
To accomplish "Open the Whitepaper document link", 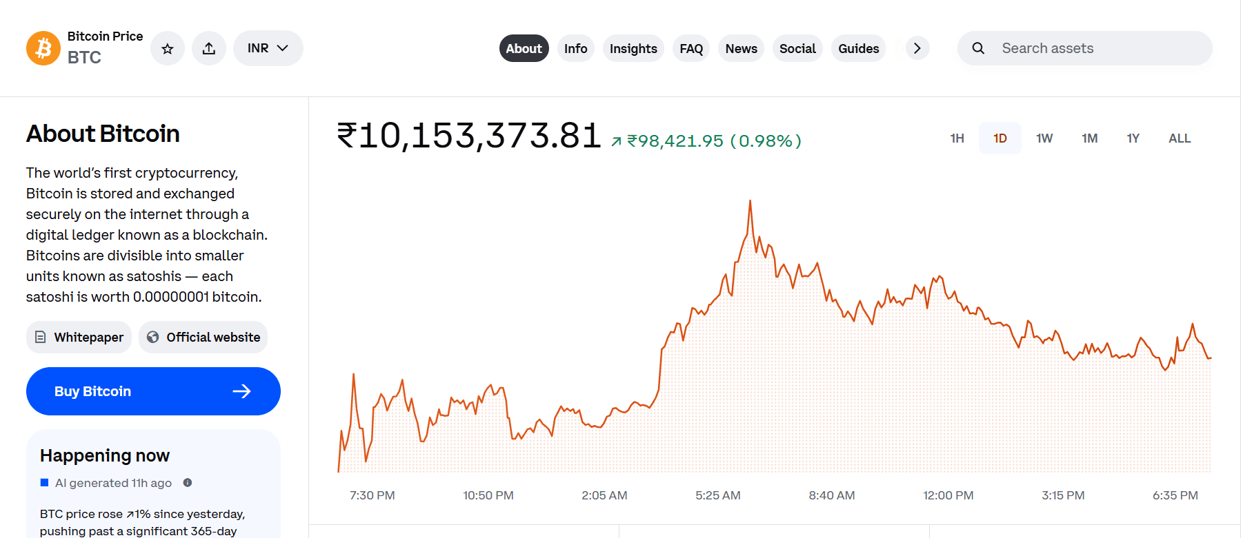I will (x=79, y=338).
